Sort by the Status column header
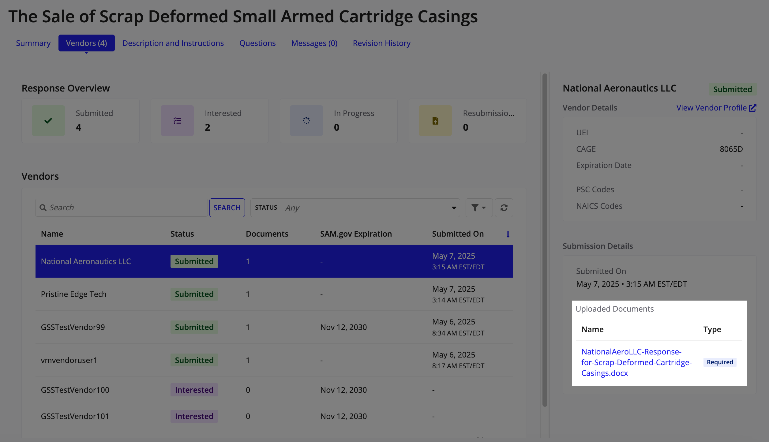The width and height of the screenshot is (769, 442). [182, 234]
